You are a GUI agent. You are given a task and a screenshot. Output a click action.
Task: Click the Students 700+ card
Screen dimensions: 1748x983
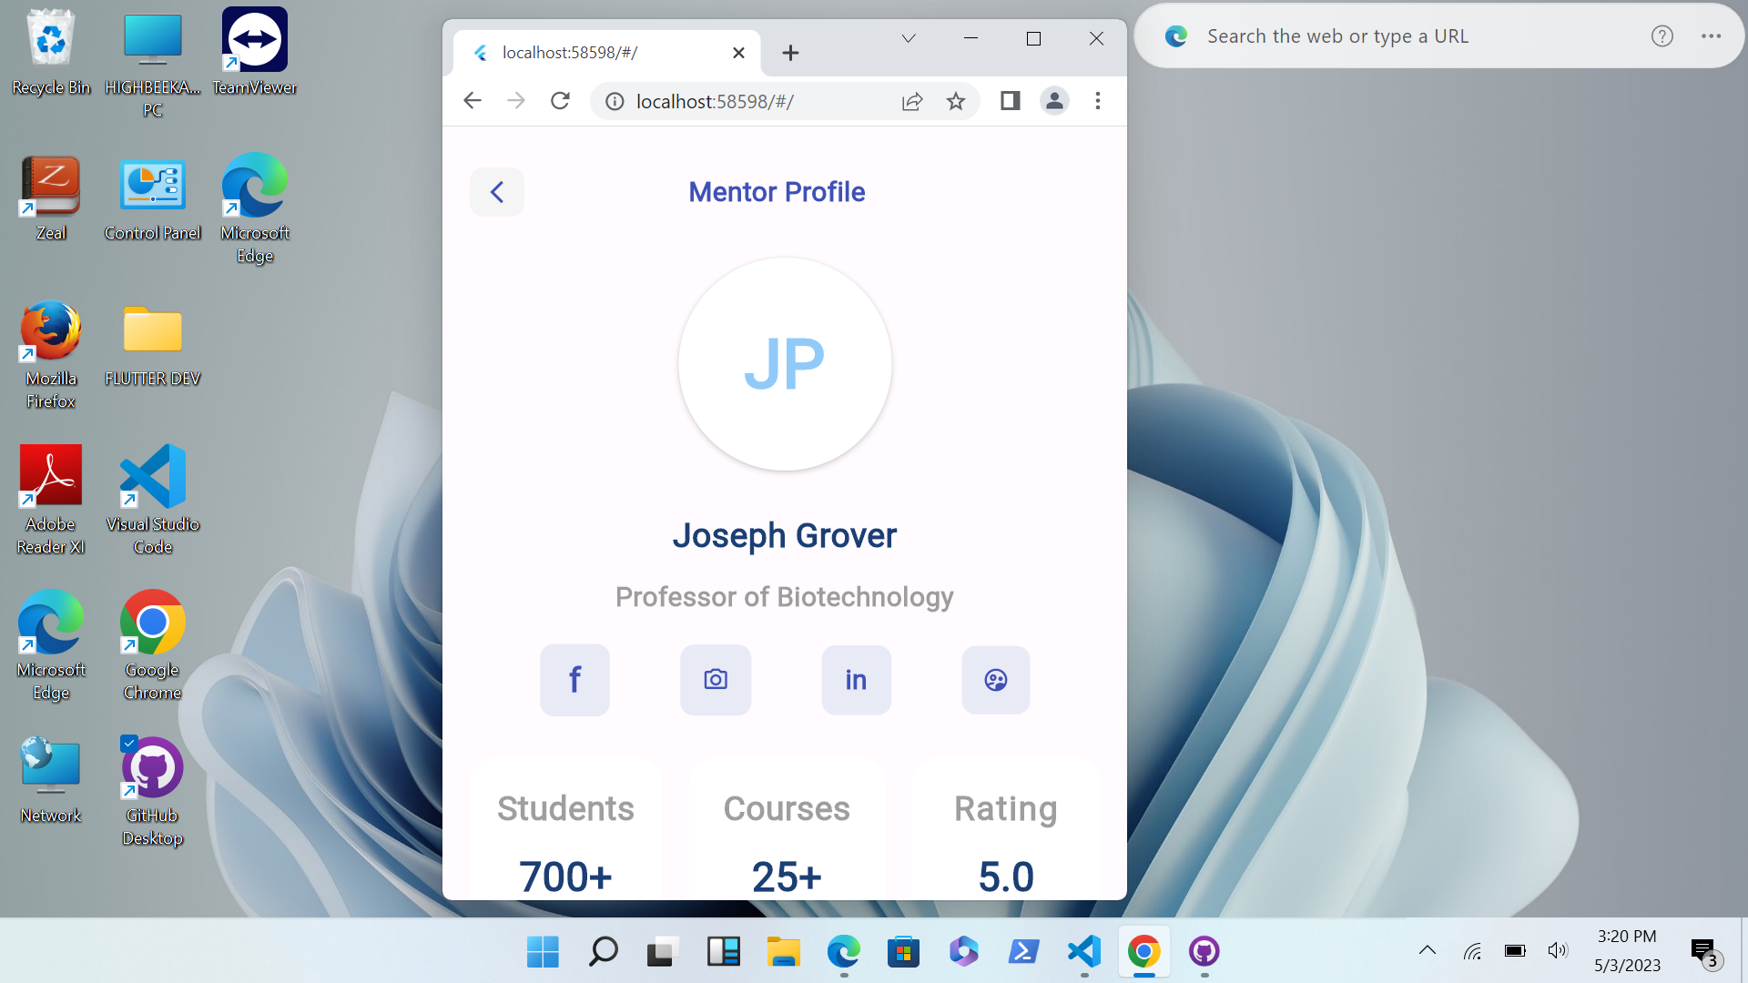pyautogui.click(x=565, y=829)
